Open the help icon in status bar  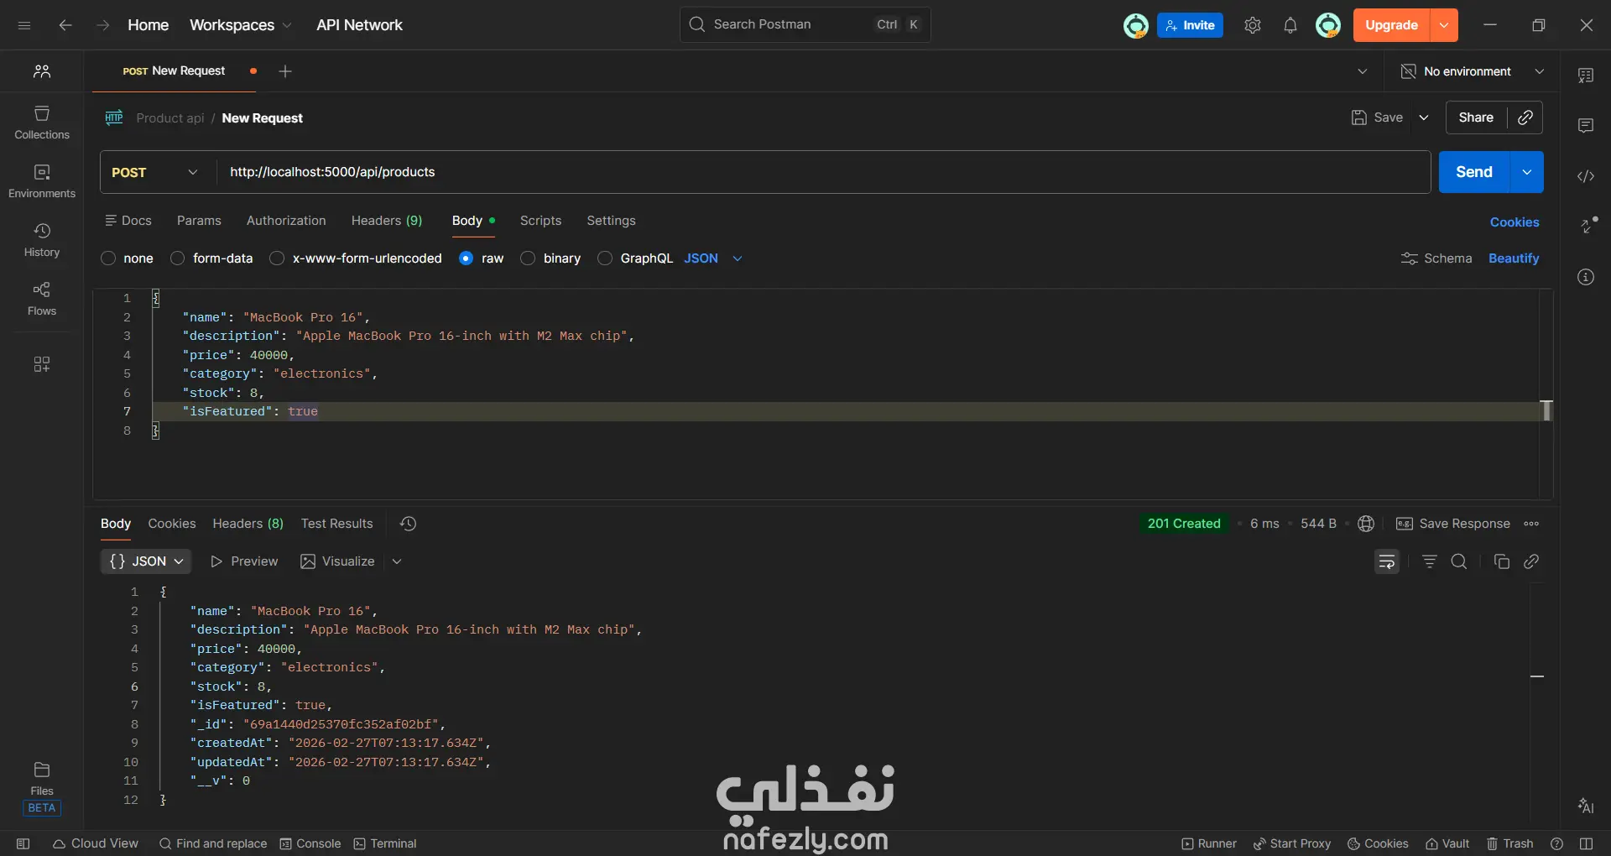pyautogui.click(x=1557, y=843)
